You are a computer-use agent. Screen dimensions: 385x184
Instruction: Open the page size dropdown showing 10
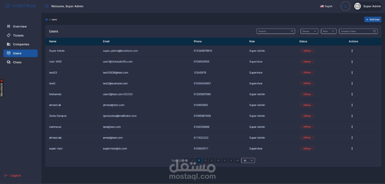tap(248, 161)
